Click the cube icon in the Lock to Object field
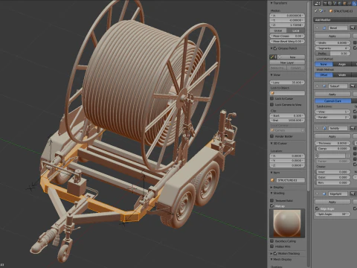This screenshot has height=268, width=357. (x=273, y=93)
